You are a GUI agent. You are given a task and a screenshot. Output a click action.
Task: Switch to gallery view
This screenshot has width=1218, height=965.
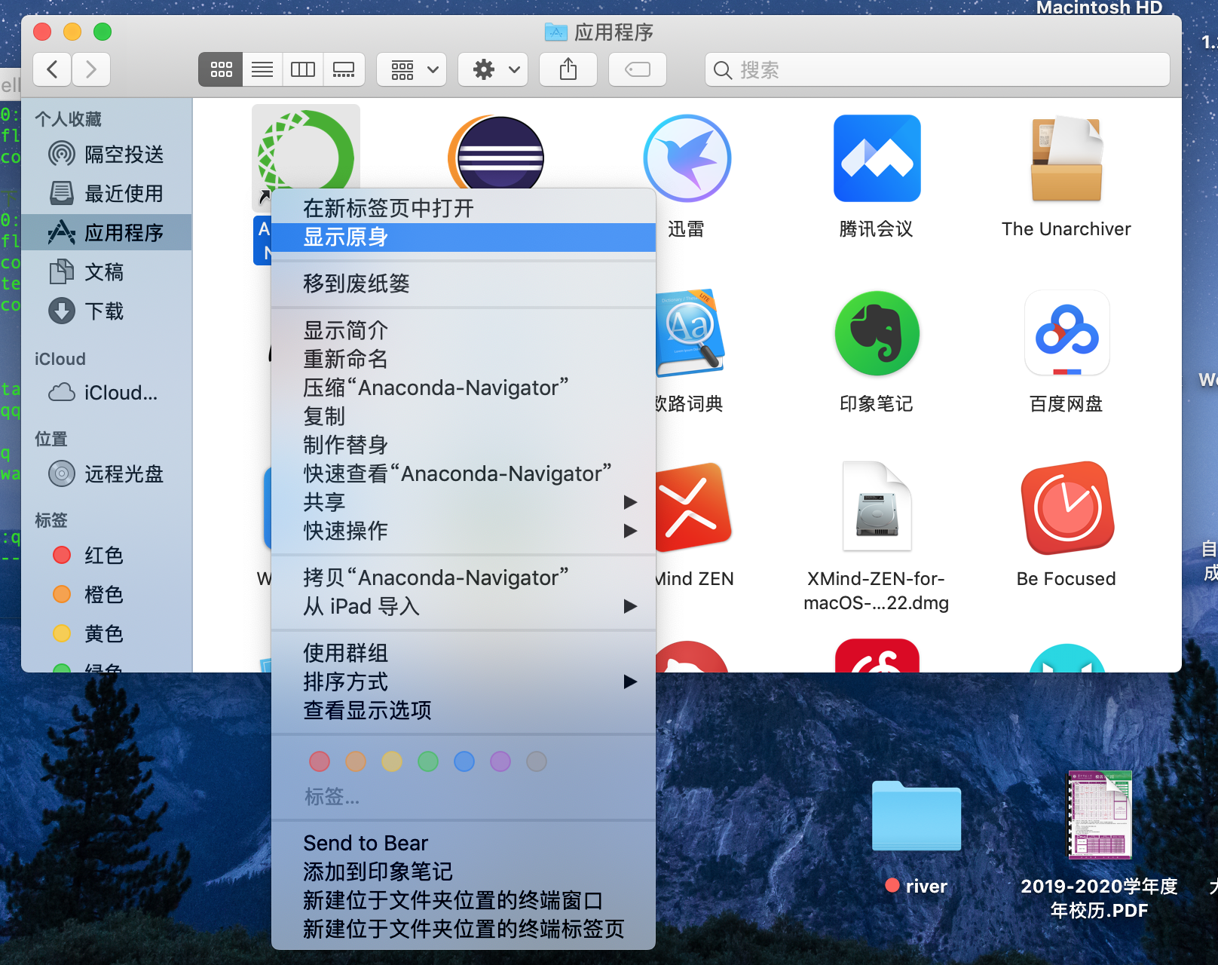tap(344, 69)
